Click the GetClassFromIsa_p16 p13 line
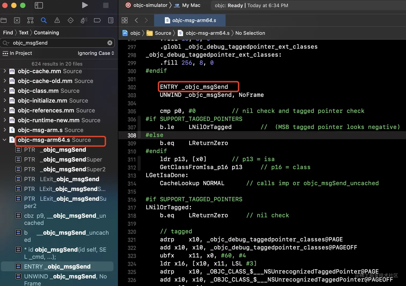Viewport: 406px width, 286px height. point(201,167)
